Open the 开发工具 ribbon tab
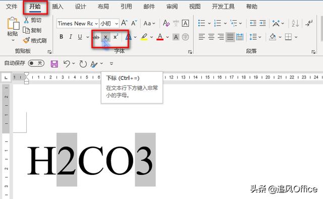 click(223, 7)
